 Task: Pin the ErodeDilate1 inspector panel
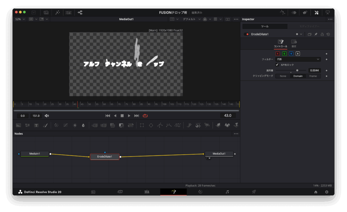point(316,34)
